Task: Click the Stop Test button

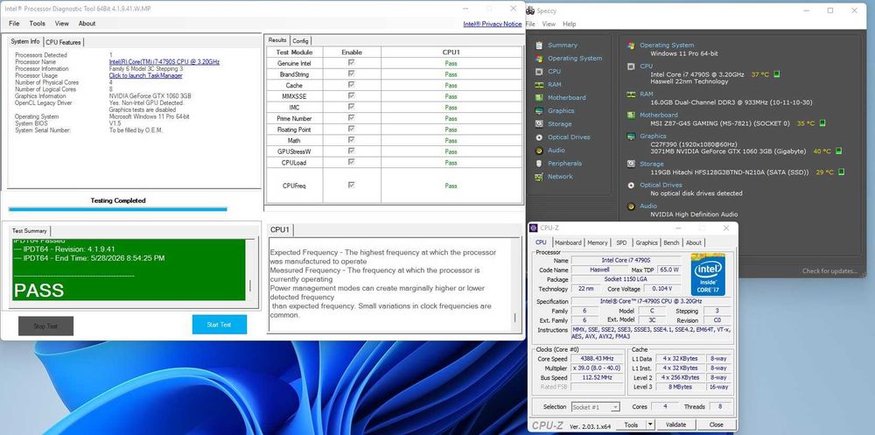Action: pyautogui.click(x=45, y=326)
